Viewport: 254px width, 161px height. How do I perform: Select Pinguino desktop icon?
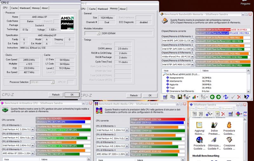245,3
